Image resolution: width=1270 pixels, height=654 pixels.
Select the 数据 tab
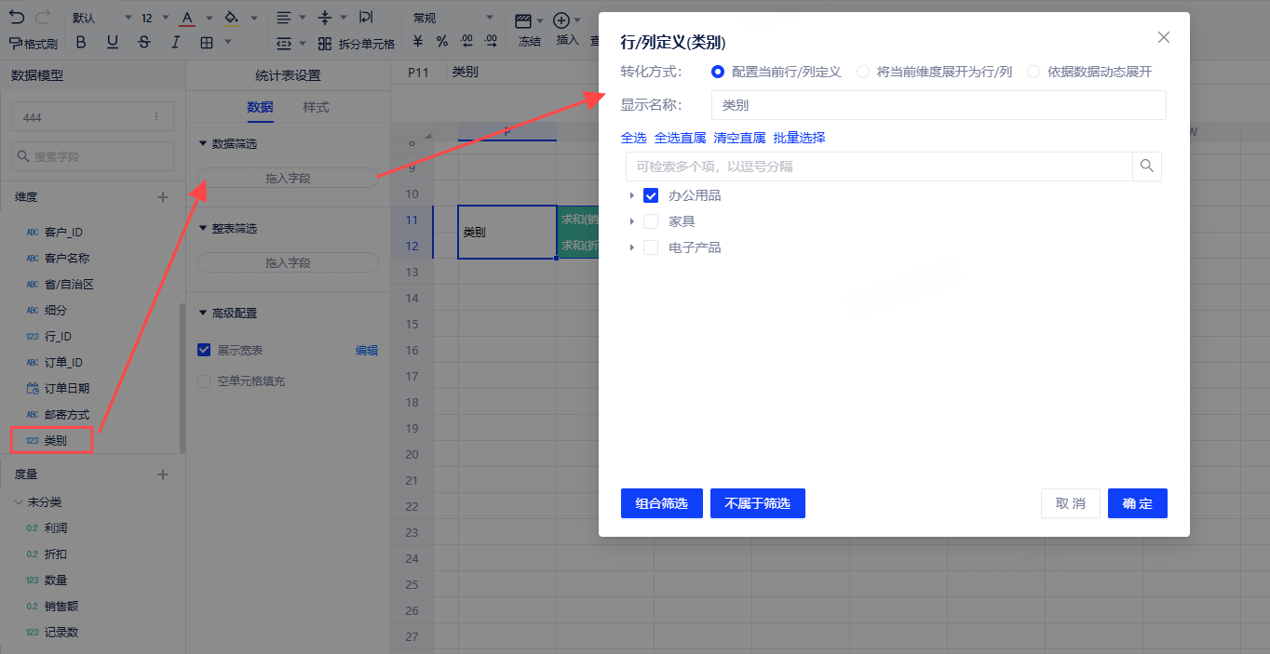260,107
